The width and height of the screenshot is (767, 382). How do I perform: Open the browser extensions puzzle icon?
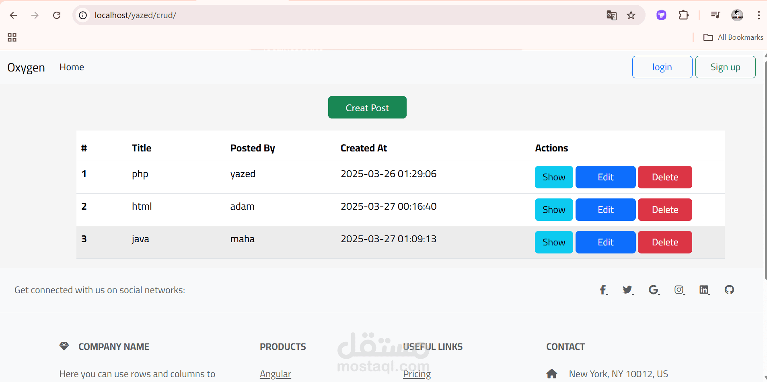click(684, 15)
